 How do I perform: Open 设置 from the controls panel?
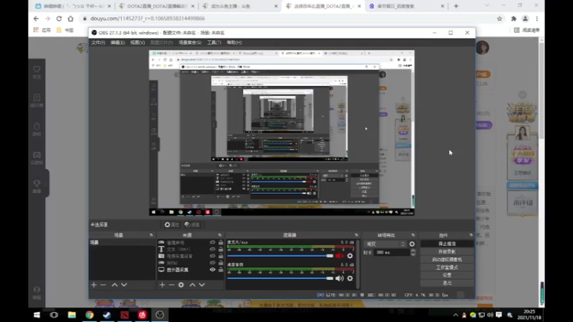(x=447, y=275)
